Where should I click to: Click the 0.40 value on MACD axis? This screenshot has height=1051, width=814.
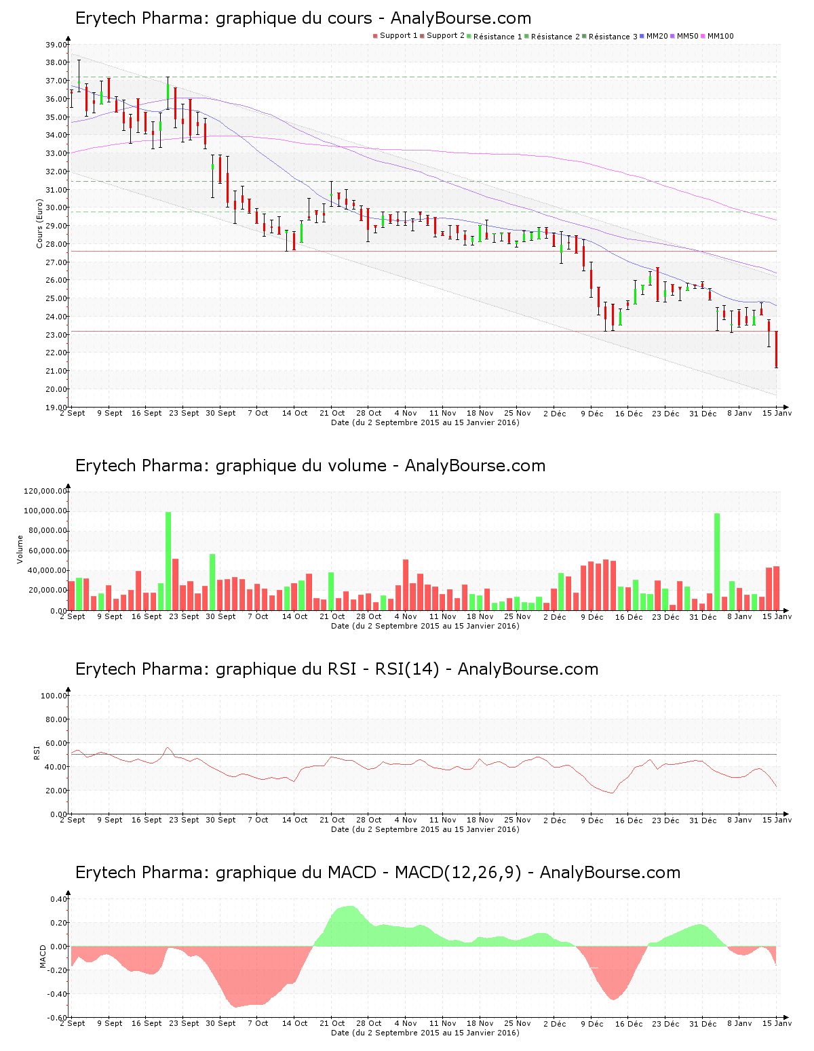coord(58,899)
